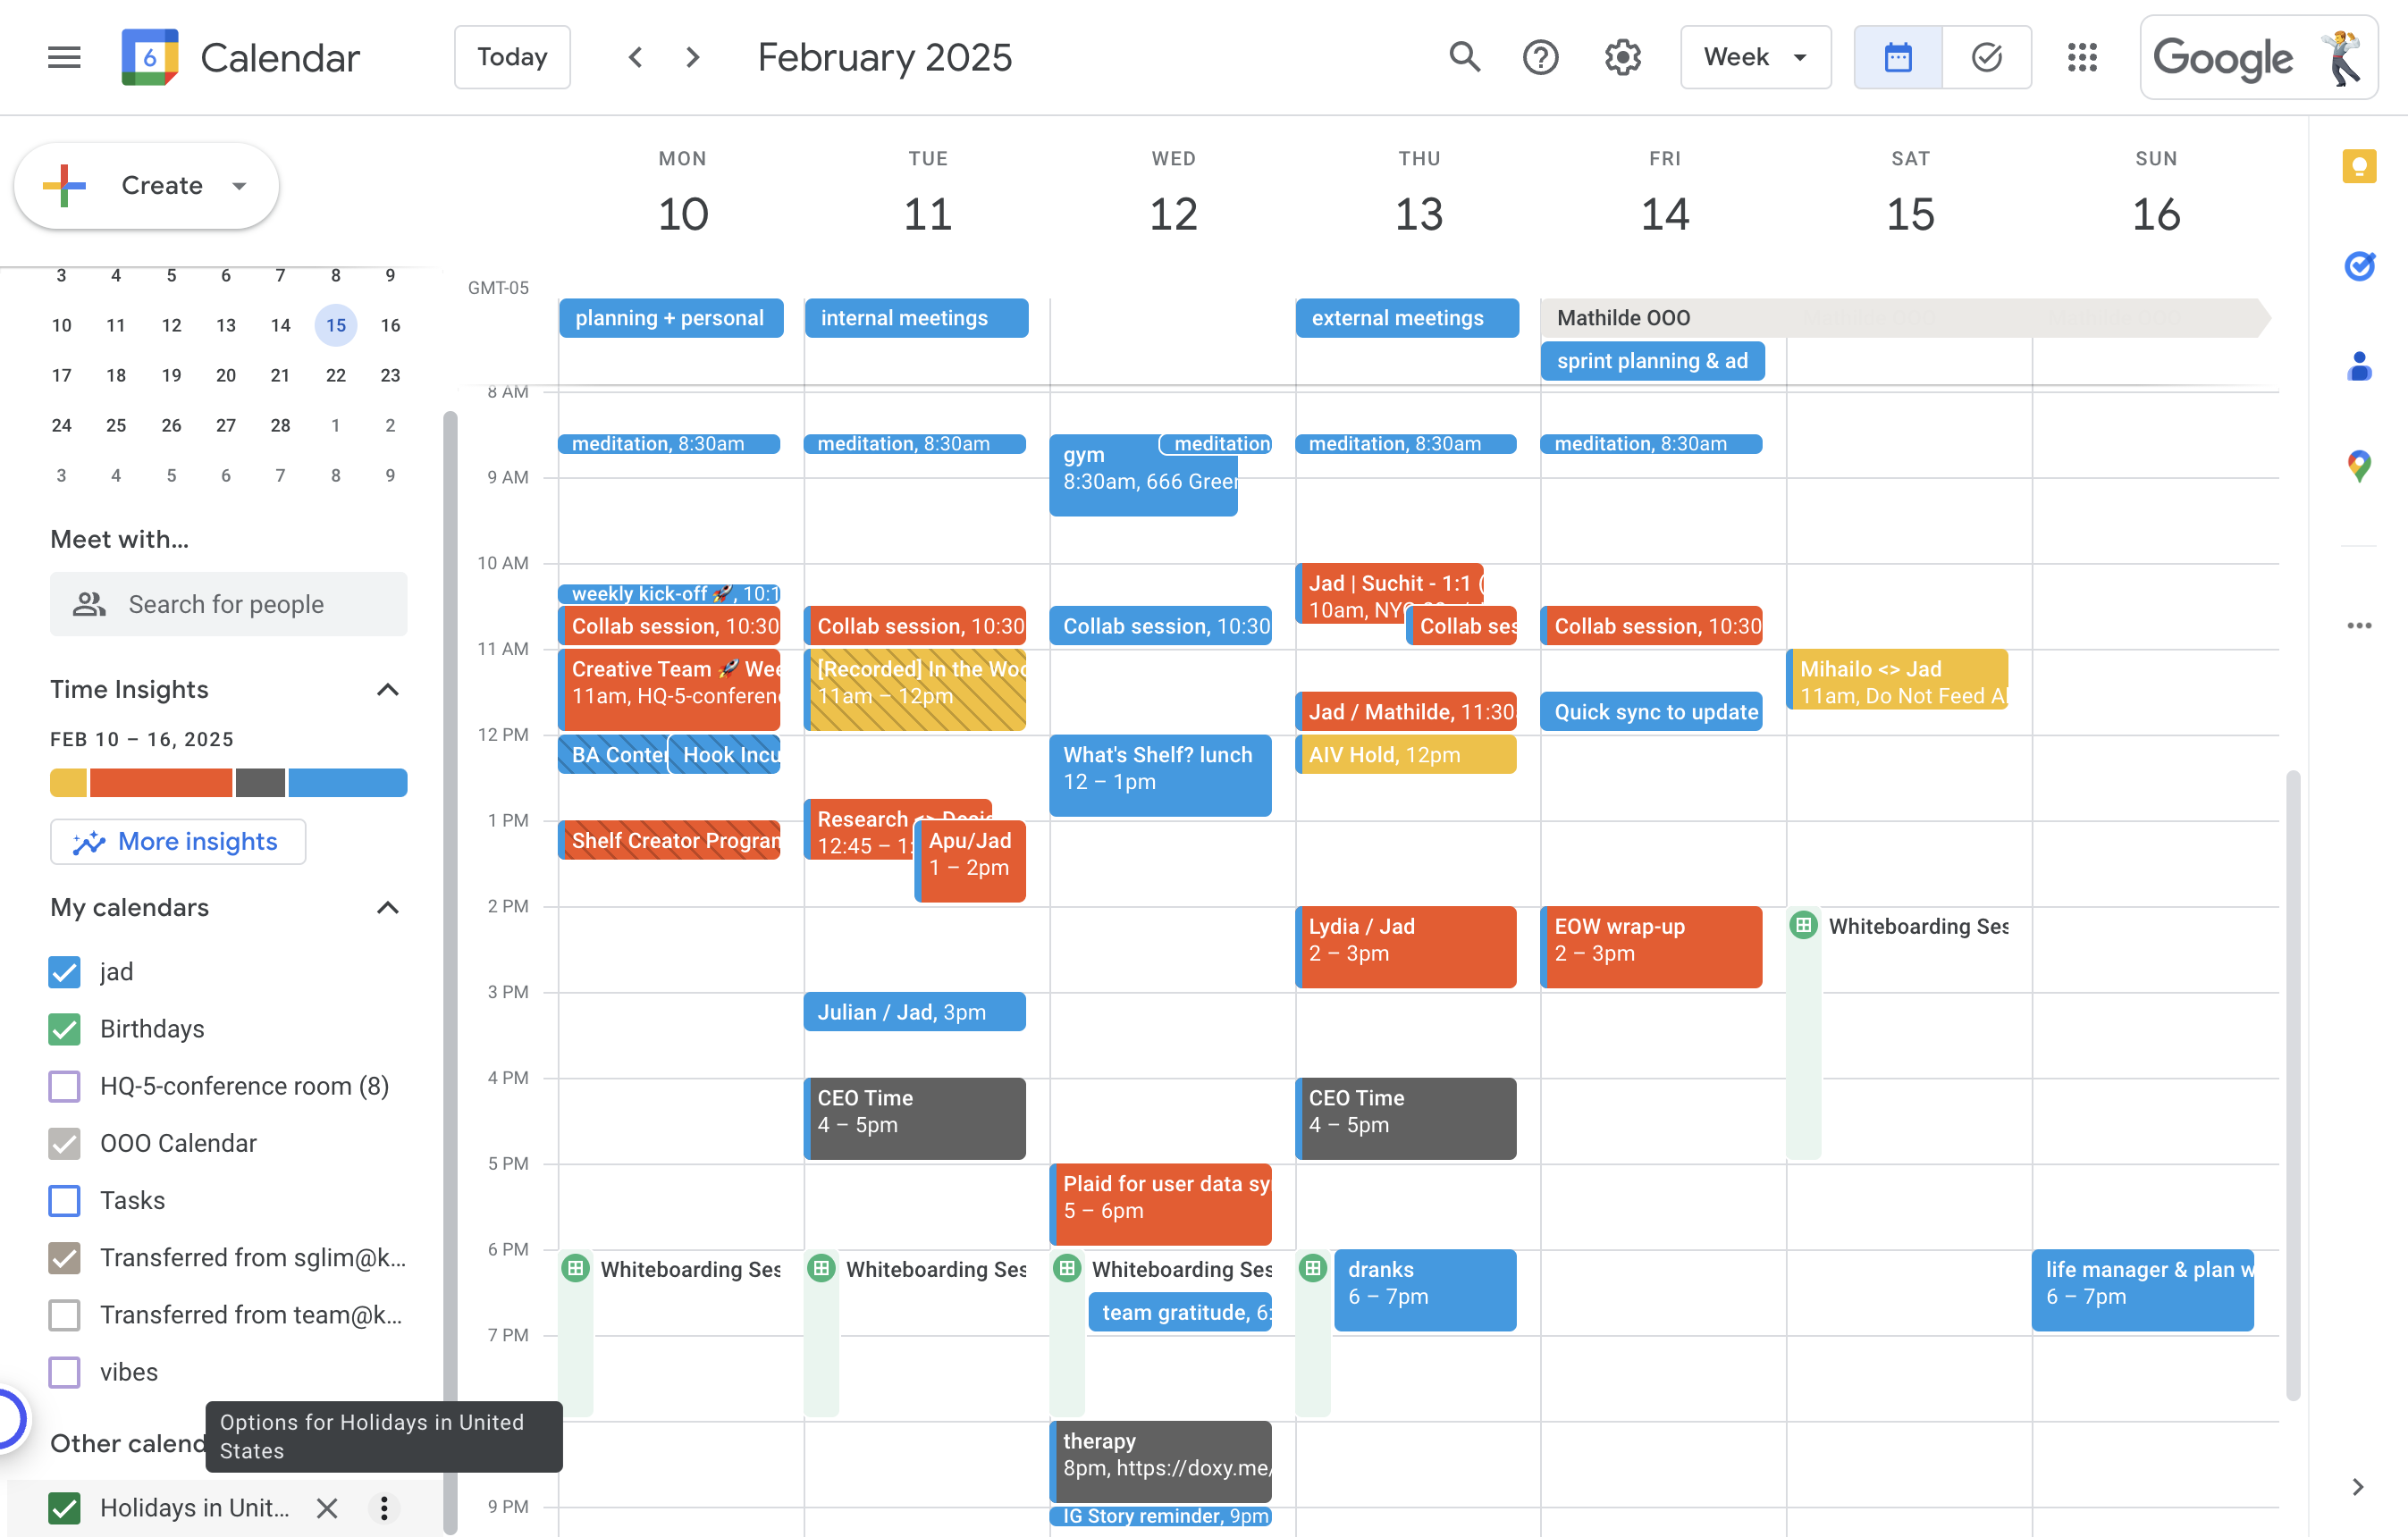Open the Week view dropdown
Image resolution: width=2408 pixels, height=1537 pixels.
point(1755,57)
